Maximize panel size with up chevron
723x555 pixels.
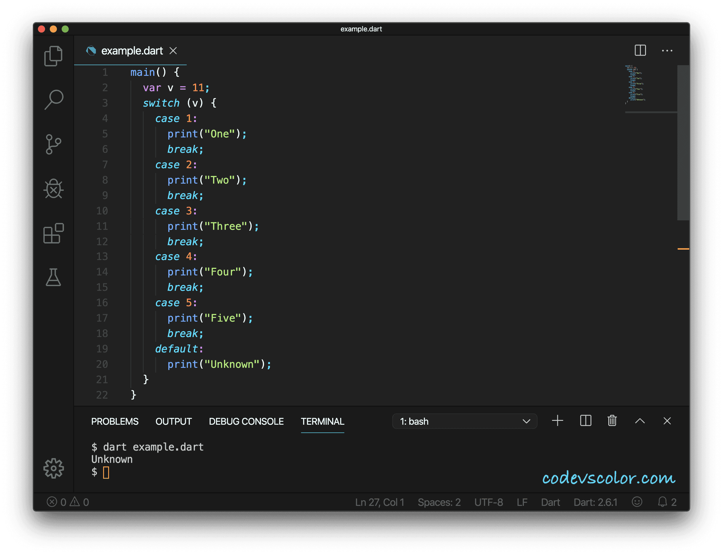[x=640, y=421]
